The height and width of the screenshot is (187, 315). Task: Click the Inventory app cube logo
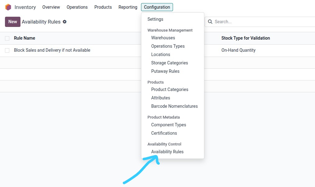tap(8, 7)
